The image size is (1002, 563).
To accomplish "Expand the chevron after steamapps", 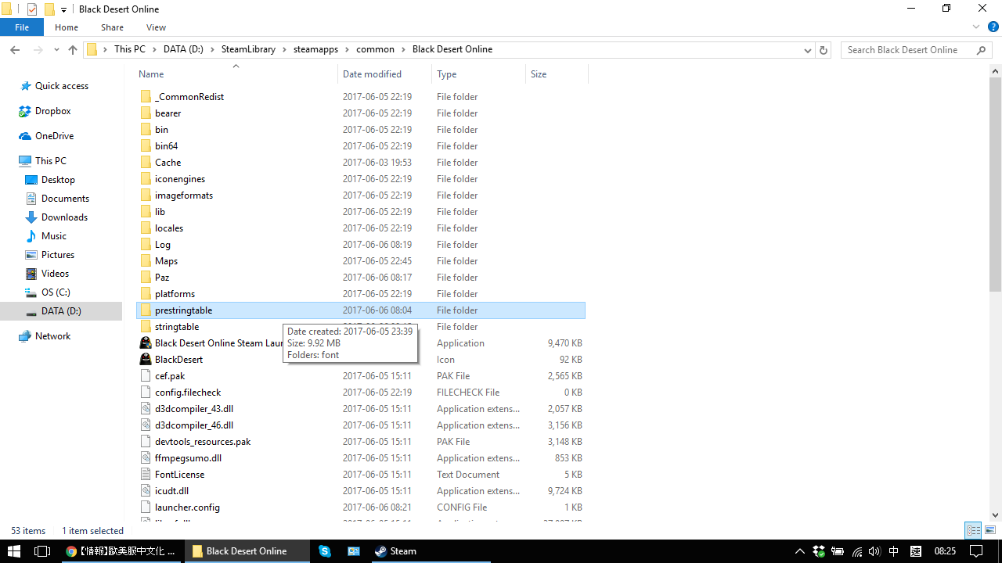I will tap(347, 49).
